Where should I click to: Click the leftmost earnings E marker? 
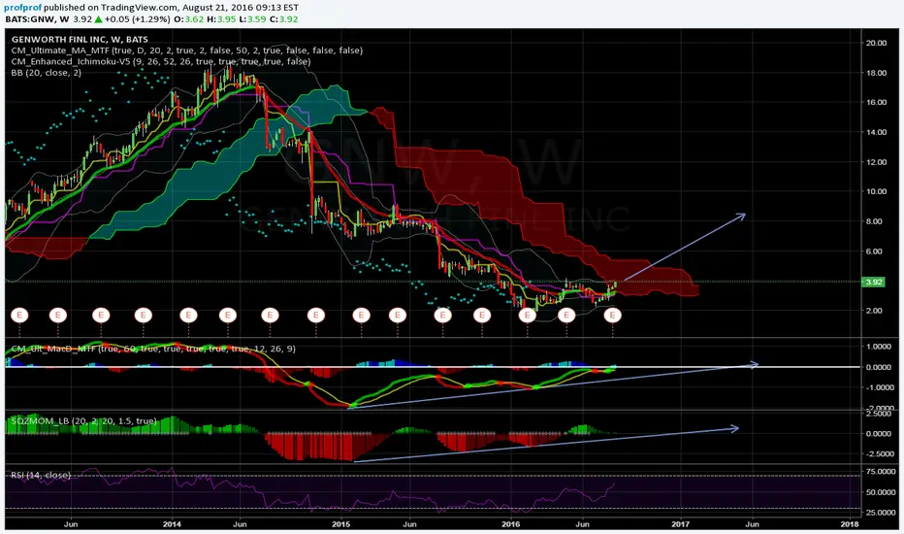(x=19, y=316)
